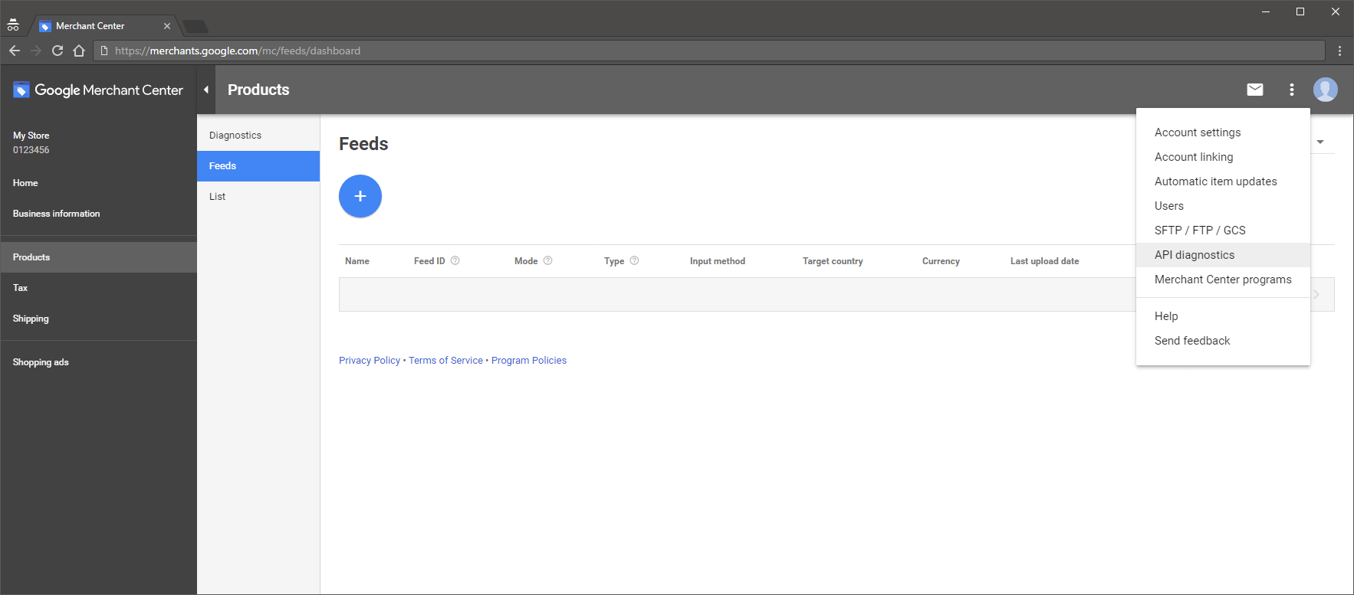
Task: Choose Automatic item updates
Action: [x=1223, y=181]
